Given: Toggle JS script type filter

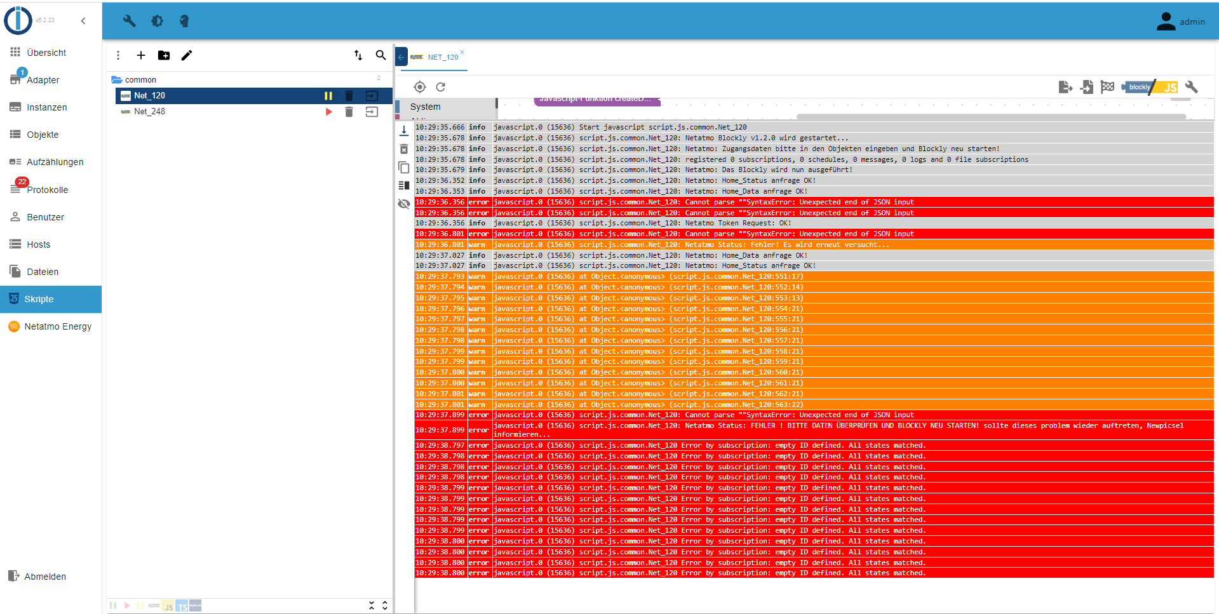Looking at the screenshot, I should pyautogui.click(x=168, y=606).
